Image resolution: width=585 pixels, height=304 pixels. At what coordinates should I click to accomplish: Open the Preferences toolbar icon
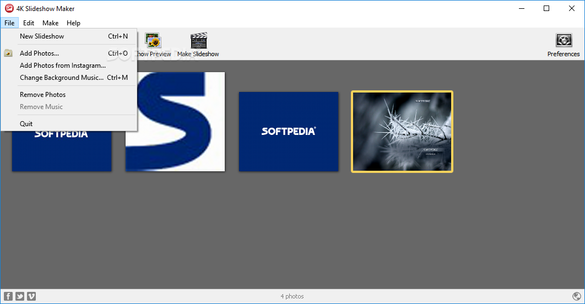(x=564, y=40)
